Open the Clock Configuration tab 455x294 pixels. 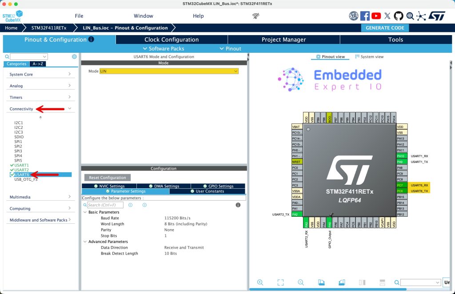coord(172,40)
